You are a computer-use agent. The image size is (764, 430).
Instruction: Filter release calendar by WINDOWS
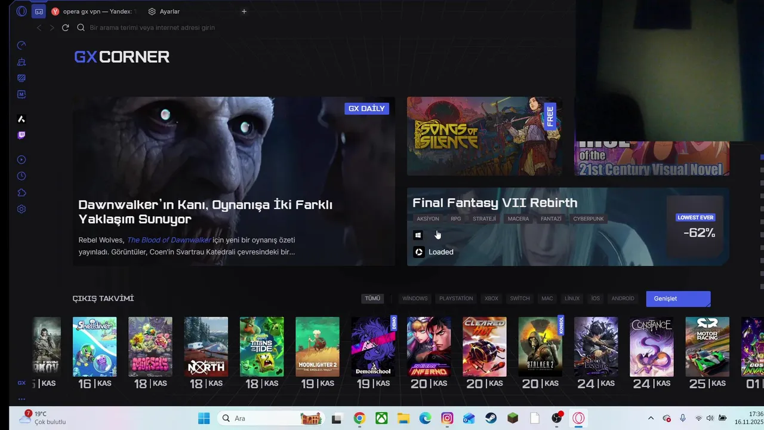(x=415, y=299)
